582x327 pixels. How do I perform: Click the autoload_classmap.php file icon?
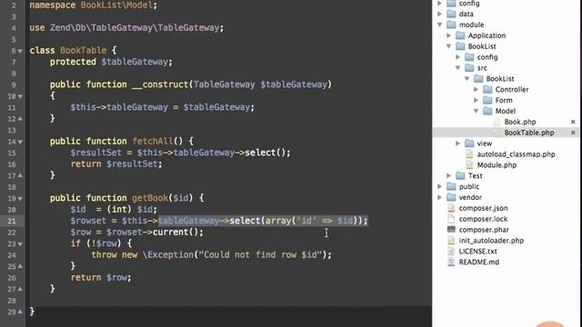click(469, 154)
